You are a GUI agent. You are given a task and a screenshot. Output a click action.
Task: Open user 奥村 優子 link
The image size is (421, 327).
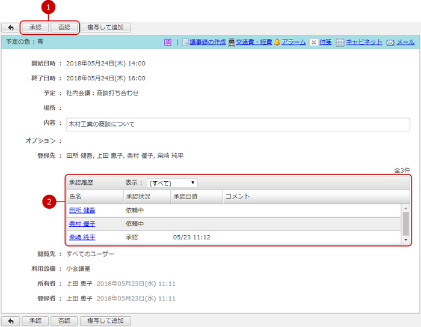[x=82, y=224]
